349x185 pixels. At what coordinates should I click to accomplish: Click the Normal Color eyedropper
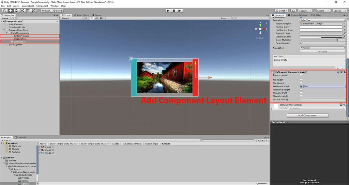click(344, 27)
